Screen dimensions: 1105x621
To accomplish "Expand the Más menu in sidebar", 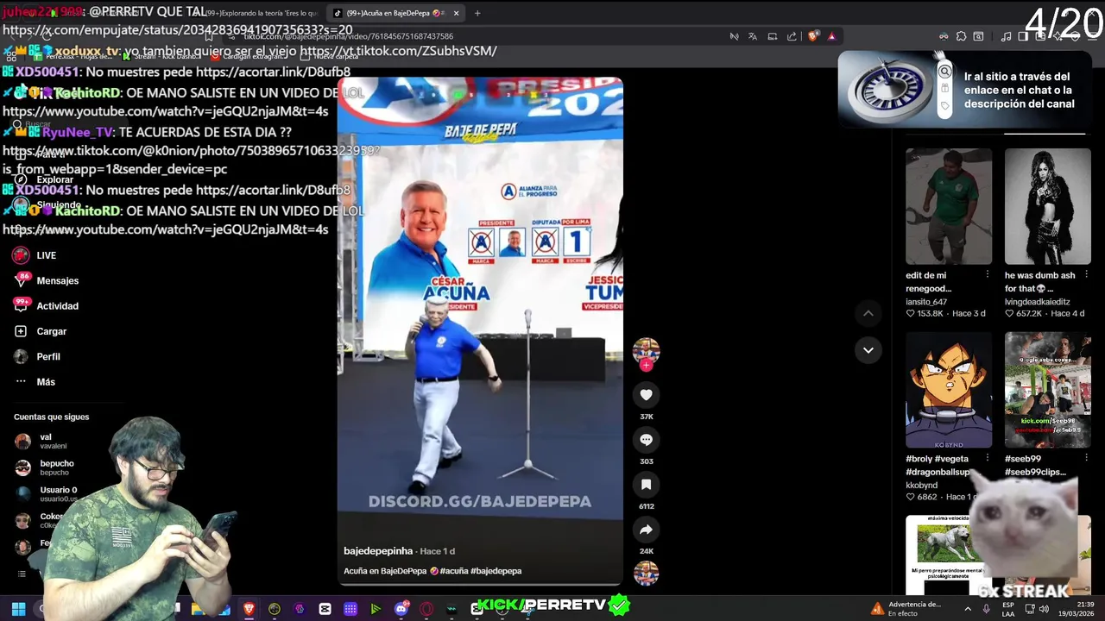I will click(x=35, y=381).
